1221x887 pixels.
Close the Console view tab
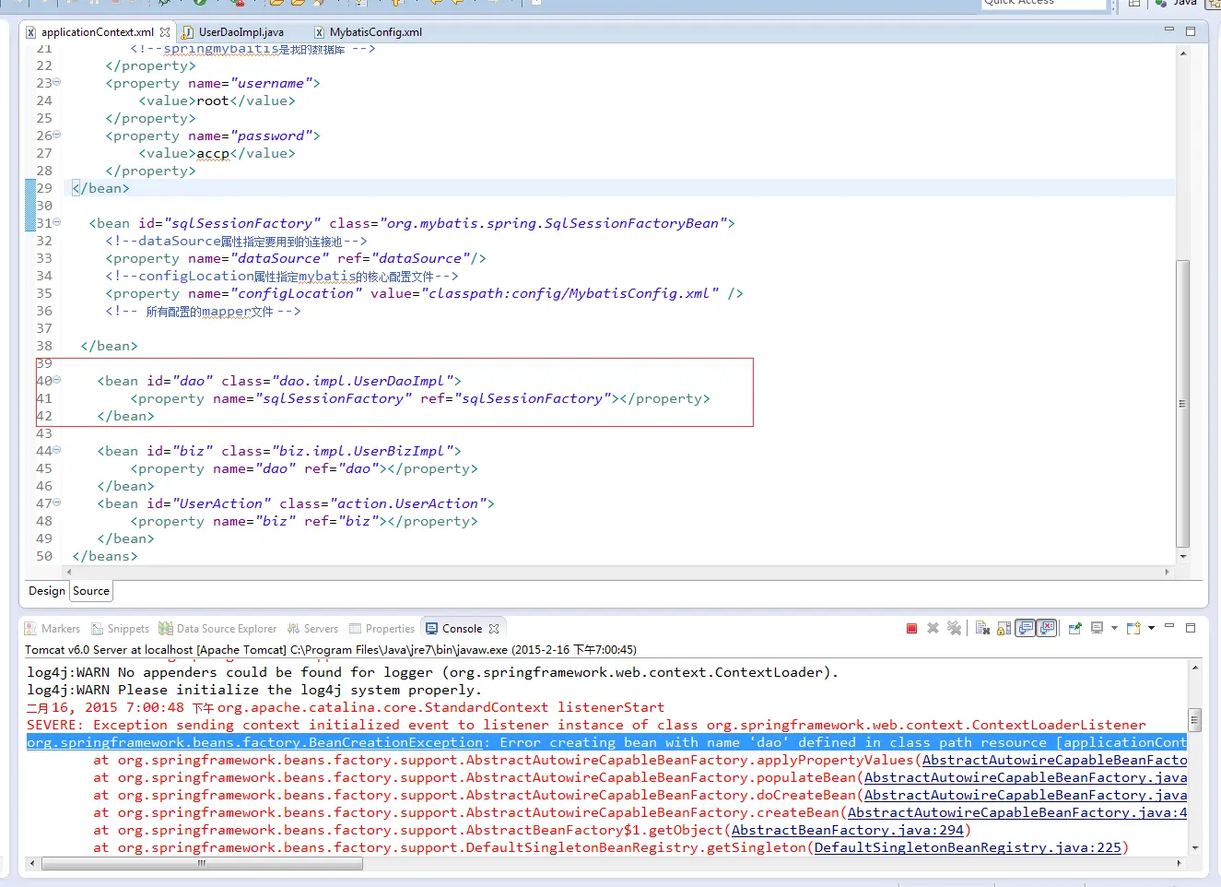[x=494, y=629]
